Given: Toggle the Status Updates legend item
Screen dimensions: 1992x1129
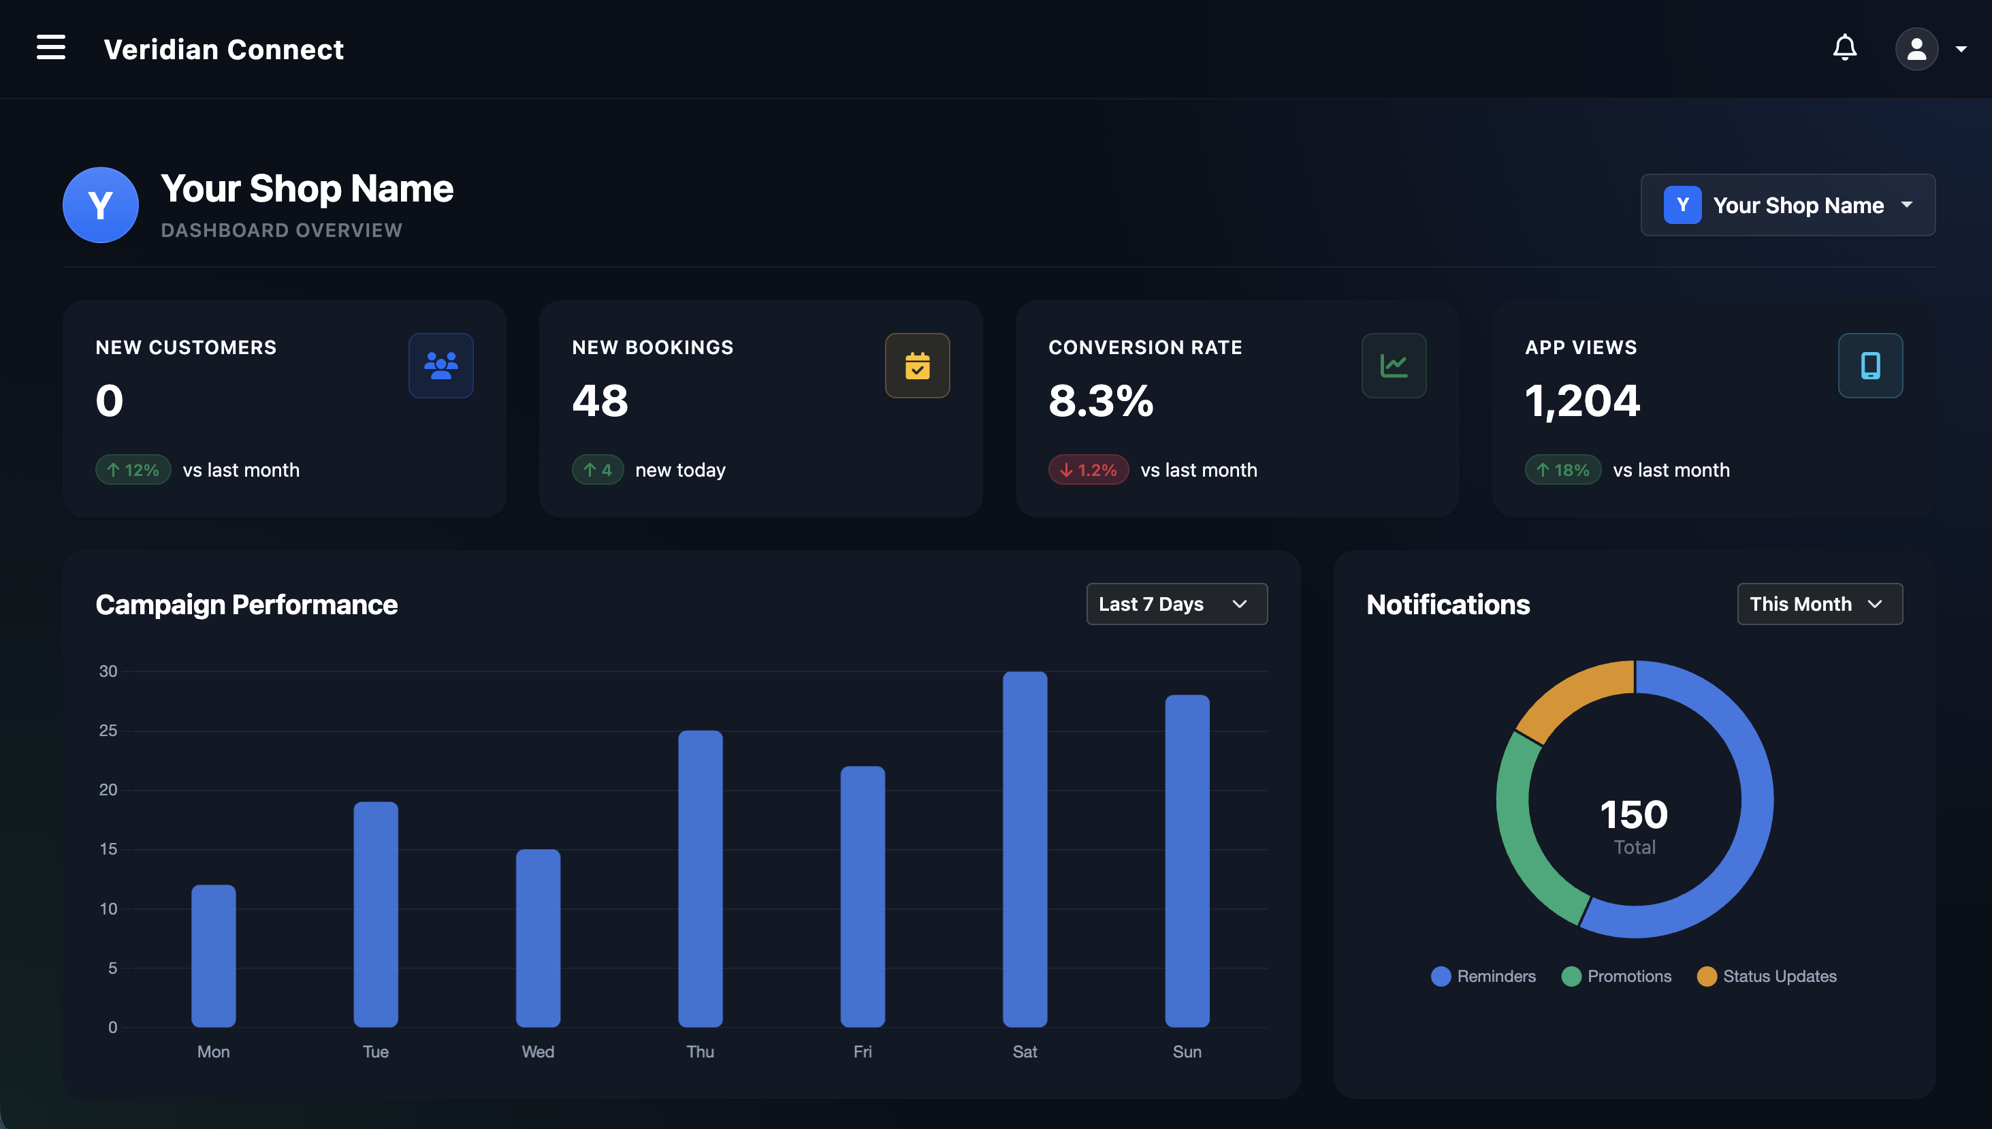Looking at the screenshot, I should tap(1767, 976).
